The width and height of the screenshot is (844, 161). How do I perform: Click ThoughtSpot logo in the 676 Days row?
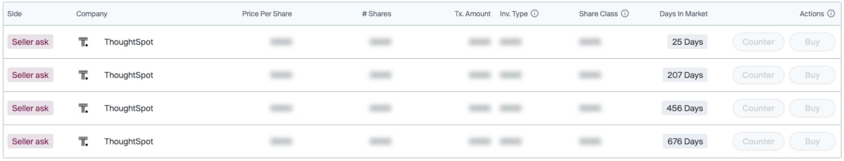click(83, 141)
